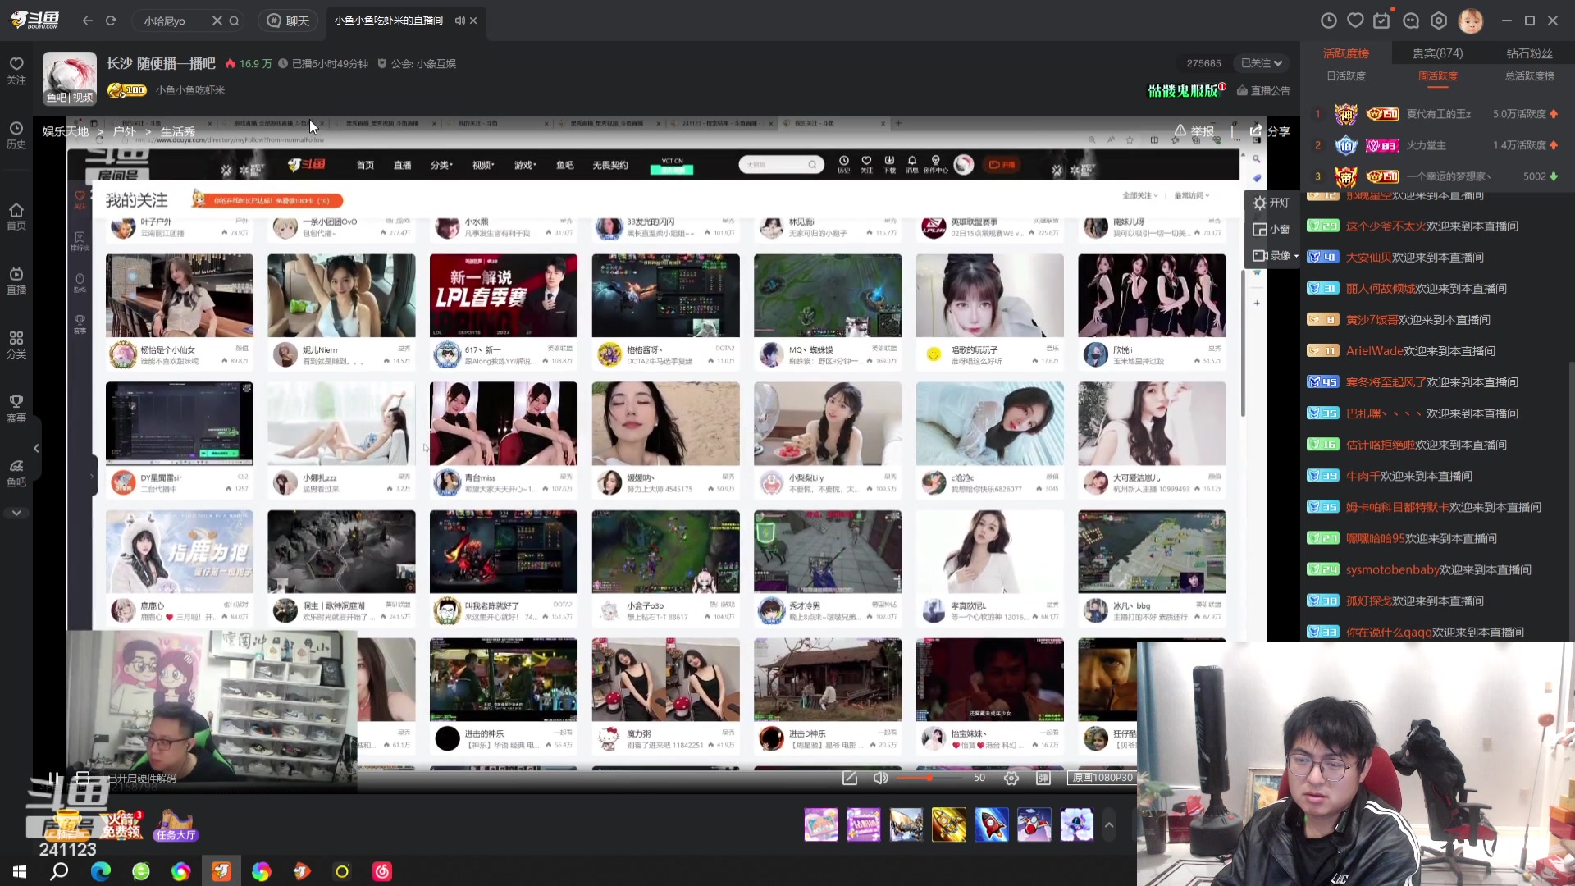
Task: Switch to the 聊天 browser tab
Action: [x=288, y=20]
